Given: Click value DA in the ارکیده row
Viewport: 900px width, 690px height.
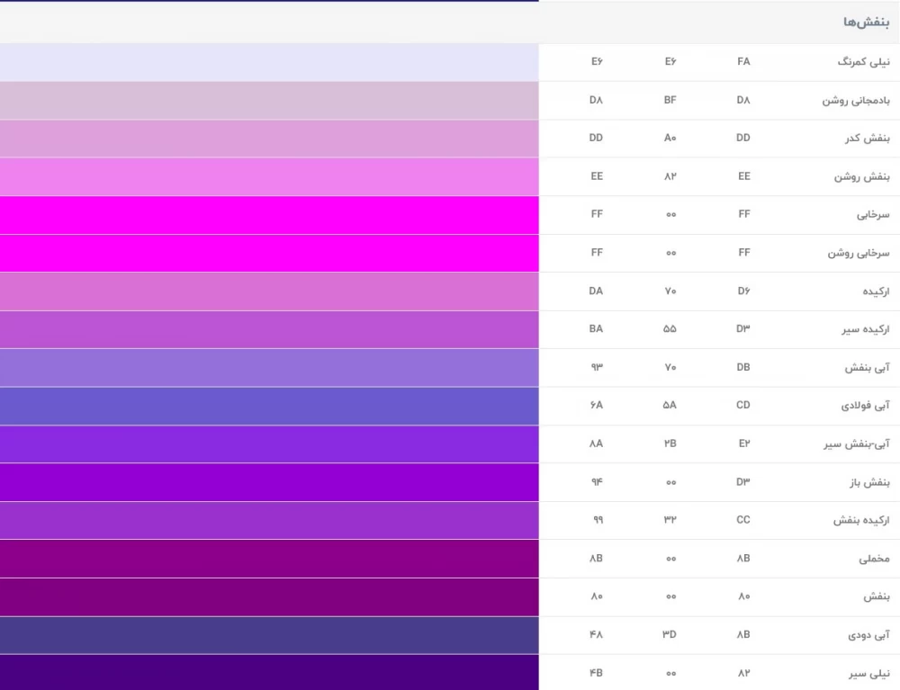Looking at the screenshot, I should pyautogui.click(x=596, y=291).
